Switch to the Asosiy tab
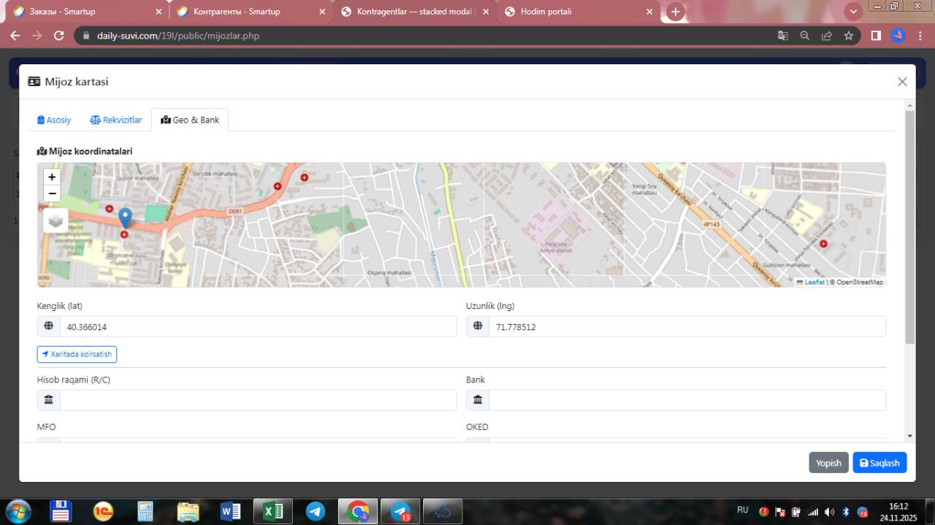 point(54,120)
